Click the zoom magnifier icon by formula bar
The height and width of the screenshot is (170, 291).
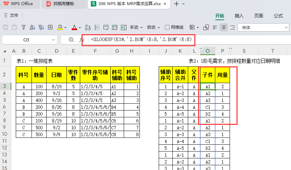point(71,40)
